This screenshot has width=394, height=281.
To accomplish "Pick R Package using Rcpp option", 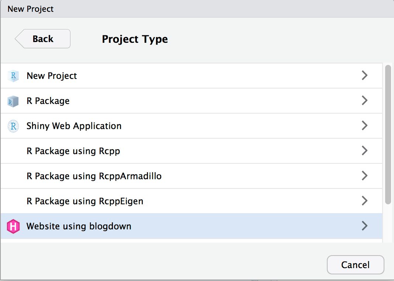I will (x=73, y=151).
